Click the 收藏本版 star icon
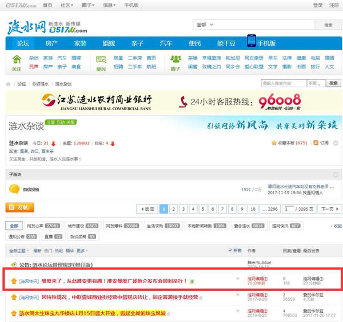Viewport: 343px width, 322px height. point(274,142)
